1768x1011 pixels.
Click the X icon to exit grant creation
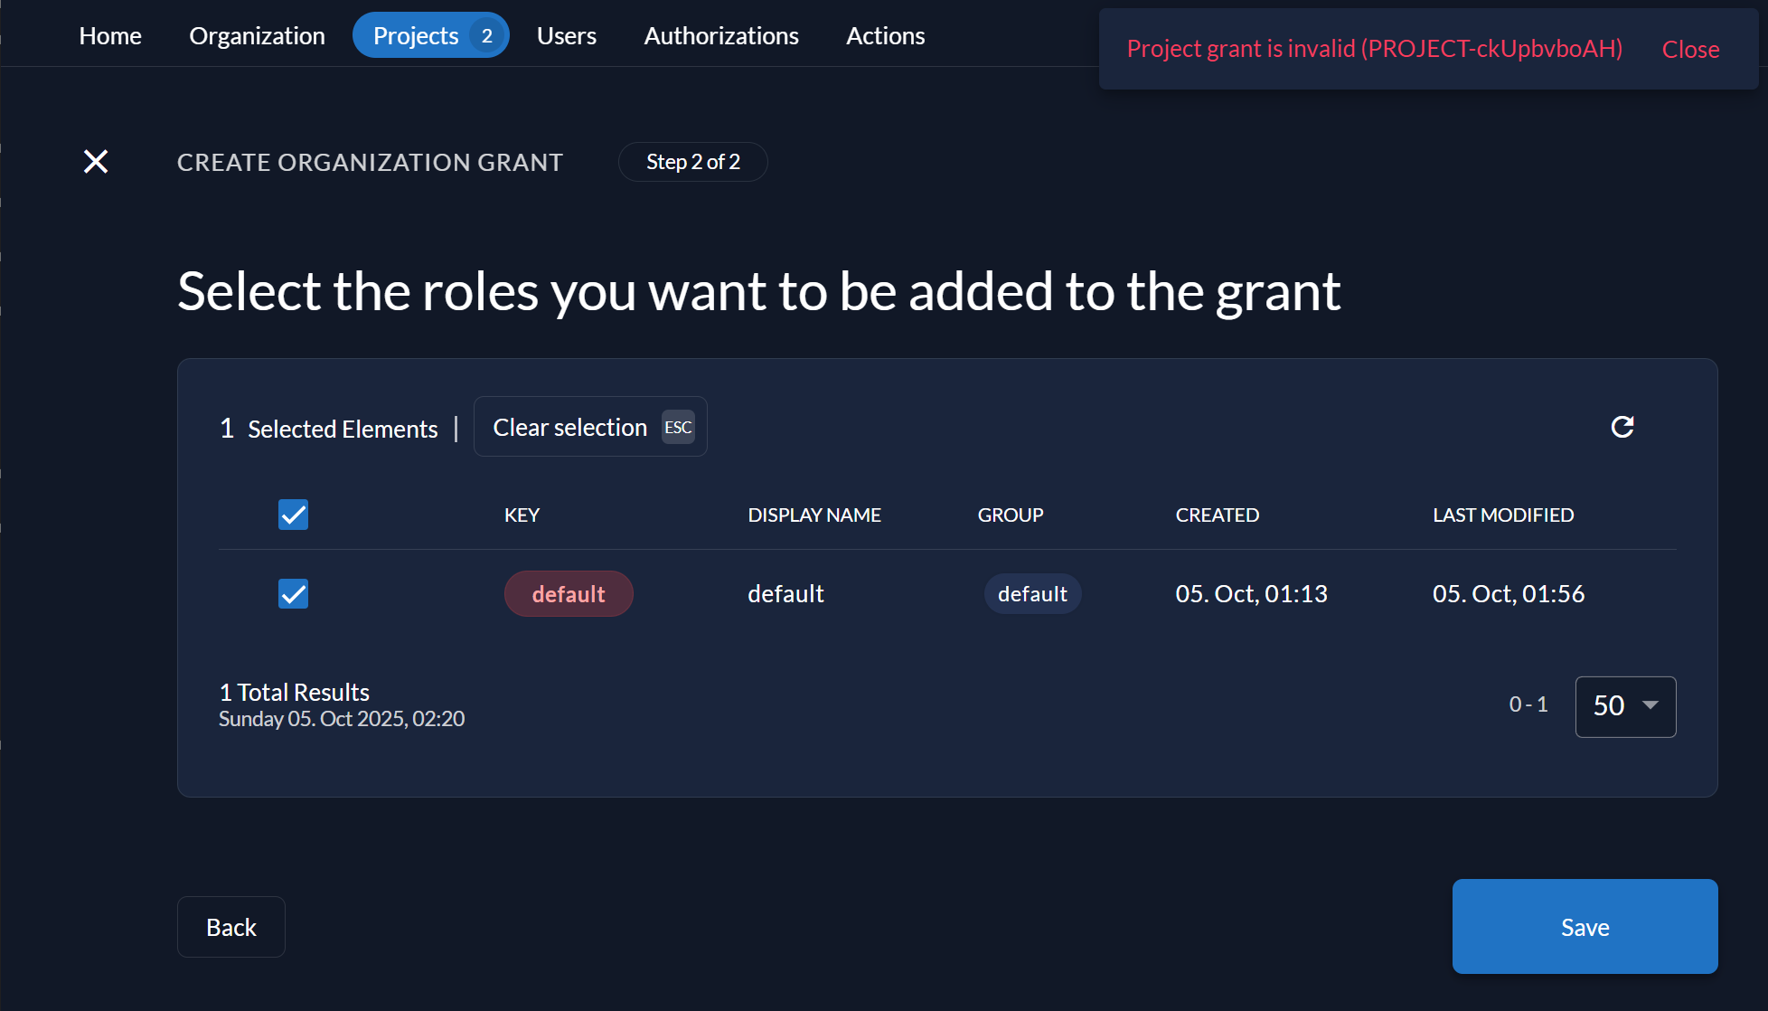pos(96,162)
